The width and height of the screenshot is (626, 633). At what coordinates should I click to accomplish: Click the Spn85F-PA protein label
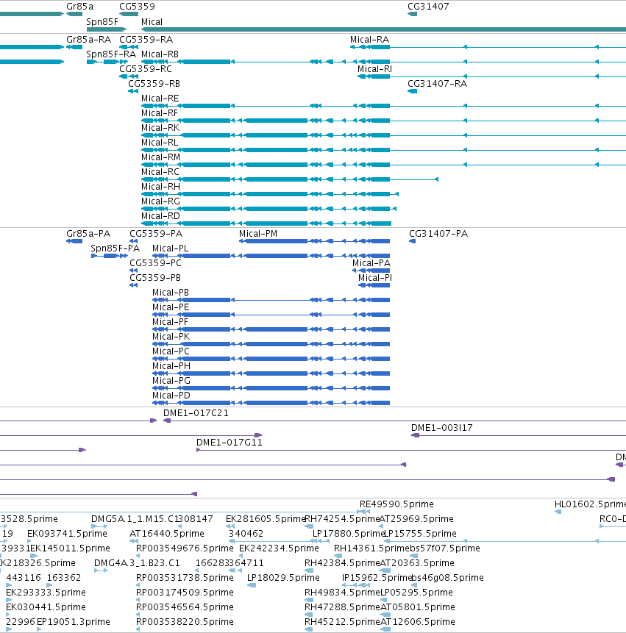point(115,248)
